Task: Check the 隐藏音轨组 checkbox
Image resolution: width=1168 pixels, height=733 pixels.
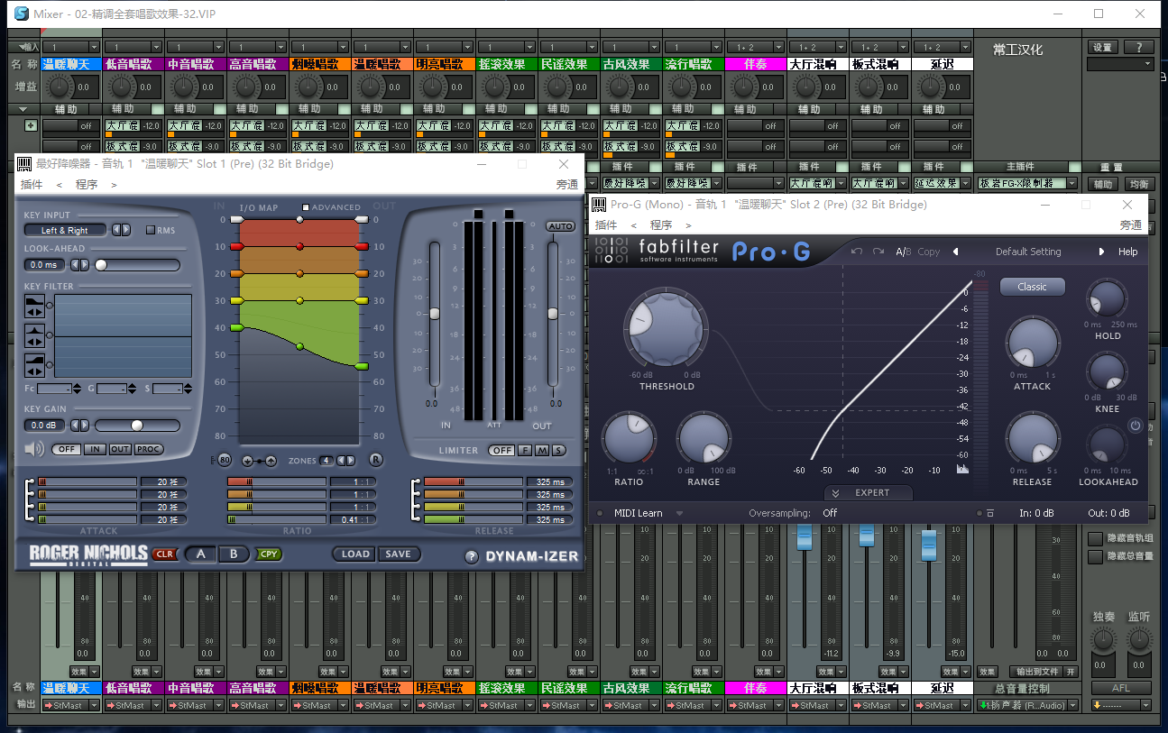Action: coord(1095,538)
